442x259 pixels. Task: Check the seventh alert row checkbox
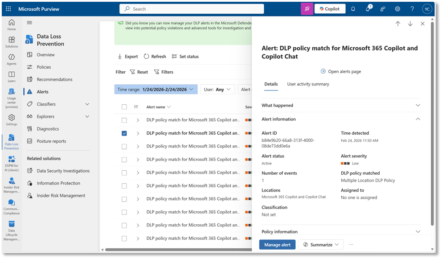pyautogui.click(x=124, y=199)
